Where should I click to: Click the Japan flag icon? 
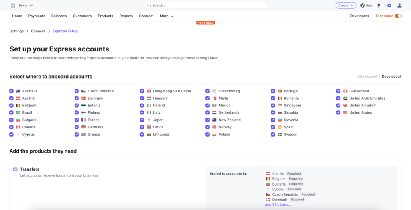click(149, 120)
